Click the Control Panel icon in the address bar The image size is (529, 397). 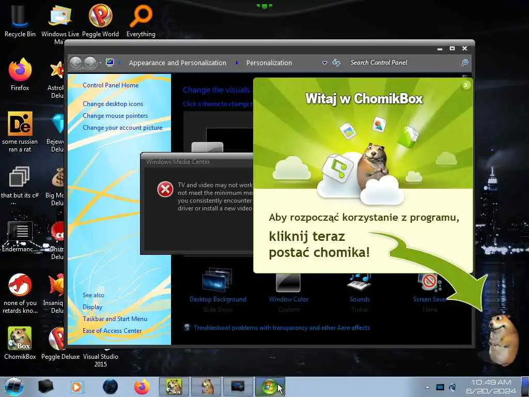coord(110,63)
